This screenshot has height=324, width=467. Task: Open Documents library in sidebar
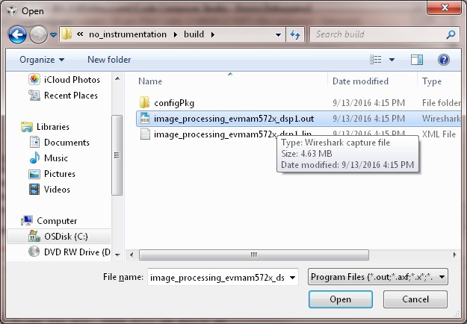(x=66, y=143)
